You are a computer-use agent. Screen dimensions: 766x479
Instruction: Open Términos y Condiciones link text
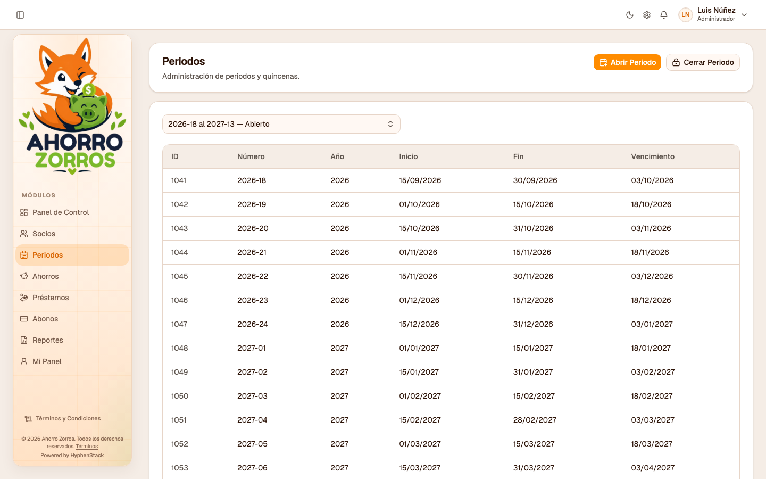tap(68, 419)
